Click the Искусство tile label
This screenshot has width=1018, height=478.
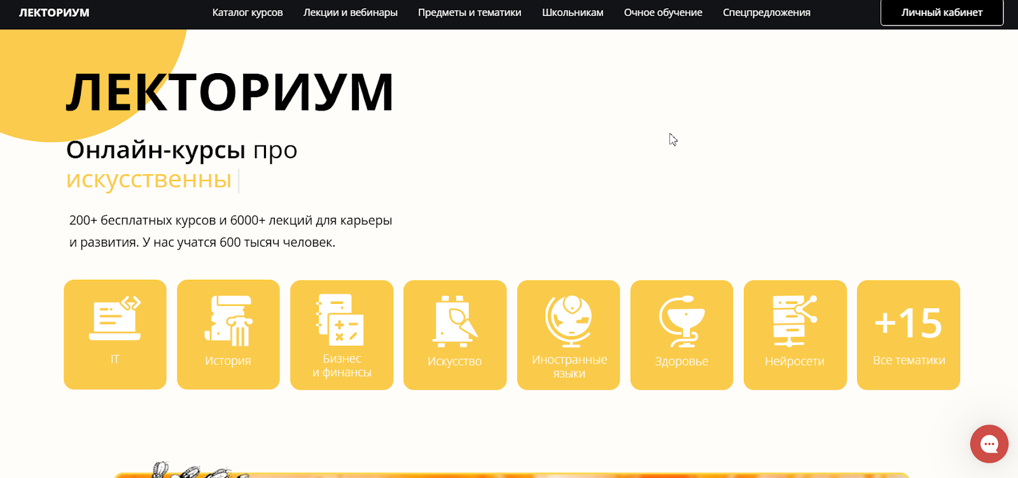(454, 362)
